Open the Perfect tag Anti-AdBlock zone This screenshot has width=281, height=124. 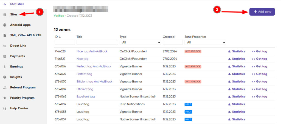pos(94,66)
